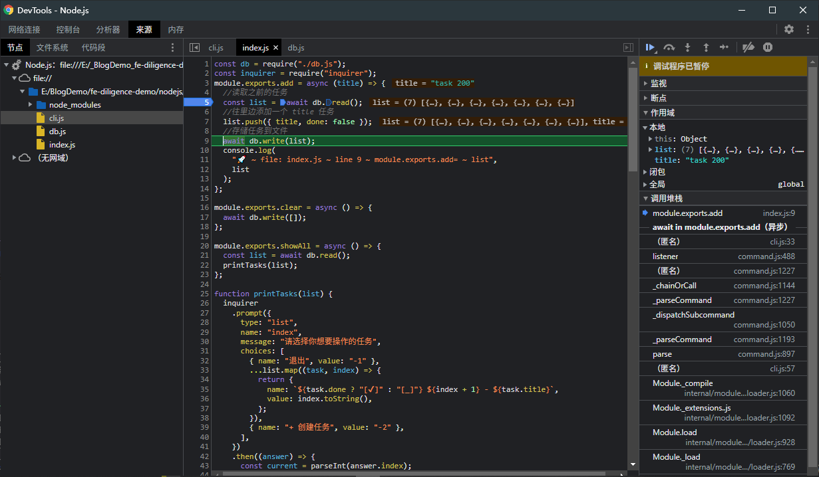Remove the breakpoint on line 5
The image size is (819, 477).
[x=198, y=102]
